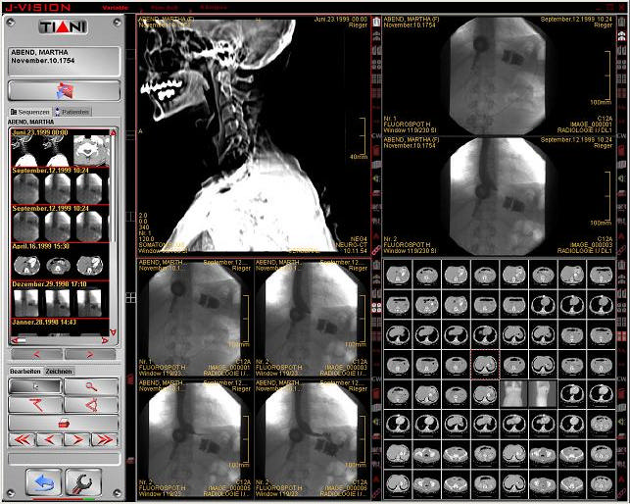The height and width of the screenshot is (504, 630).
Task: Click the Variable menu in title bar
Action: (x=115, y=7)
